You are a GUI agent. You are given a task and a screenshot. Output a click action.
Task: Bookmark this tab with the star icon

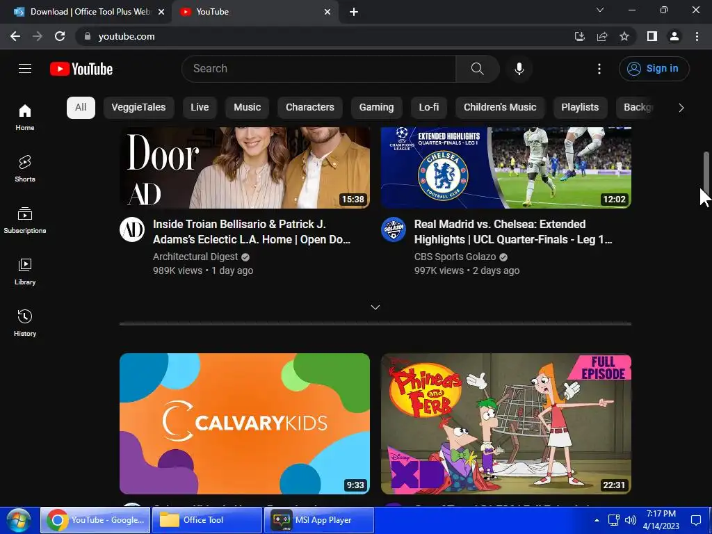[624, 36]
